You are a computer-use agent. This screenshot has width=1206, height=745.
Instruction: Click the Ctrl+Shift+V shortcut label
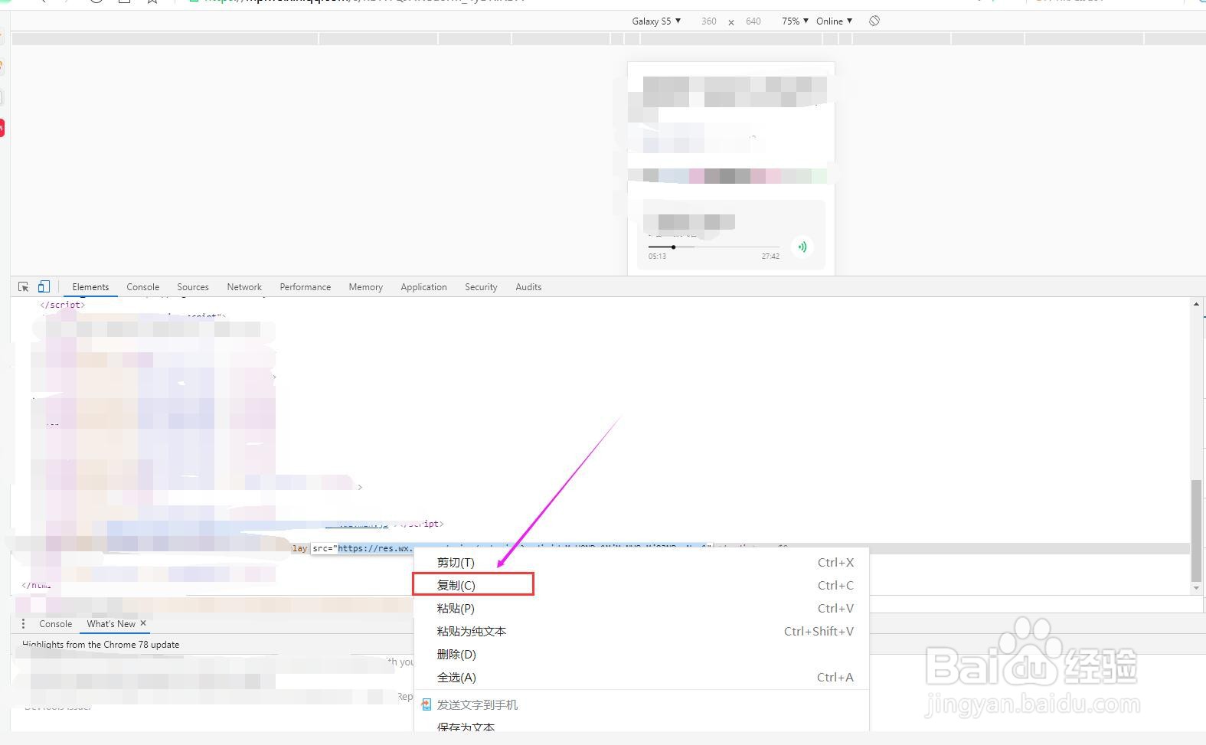point(819,632)
